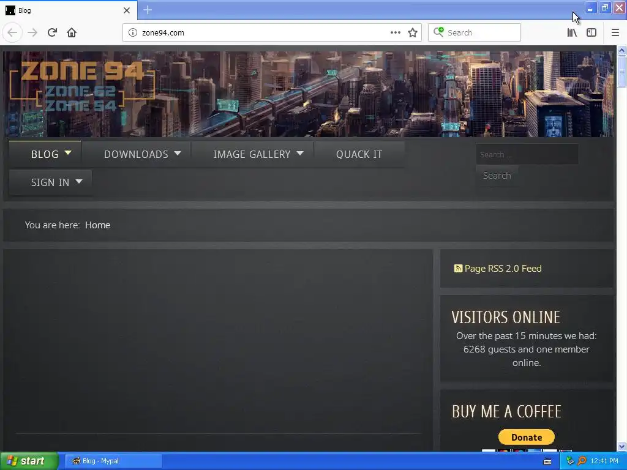Image resolution: width=627 pixels, height=470 pixels.
Task: Click the RSS feed icon
Action: [x=458, y=268]
